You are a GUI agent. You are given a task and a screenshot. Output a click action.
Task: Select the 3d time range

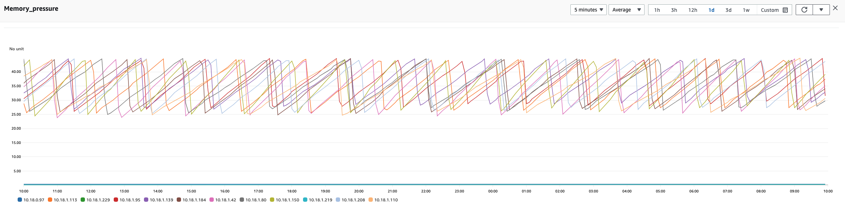728,10
